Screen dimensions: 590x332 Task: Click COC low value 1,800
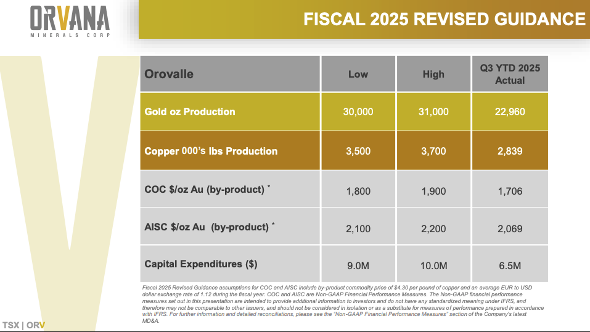(x=358, y=191)
